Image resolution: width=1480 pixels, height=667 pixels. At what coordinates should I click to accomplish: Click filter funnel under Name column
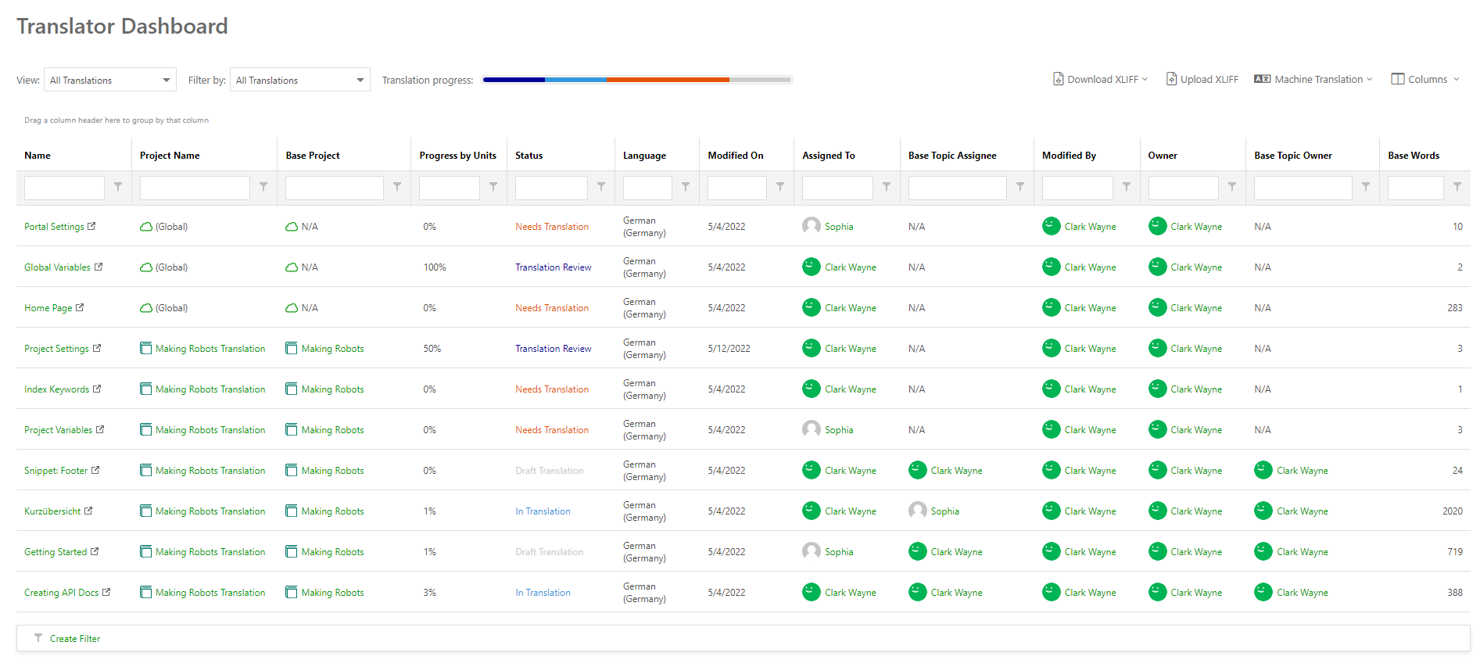click(118, 187)
